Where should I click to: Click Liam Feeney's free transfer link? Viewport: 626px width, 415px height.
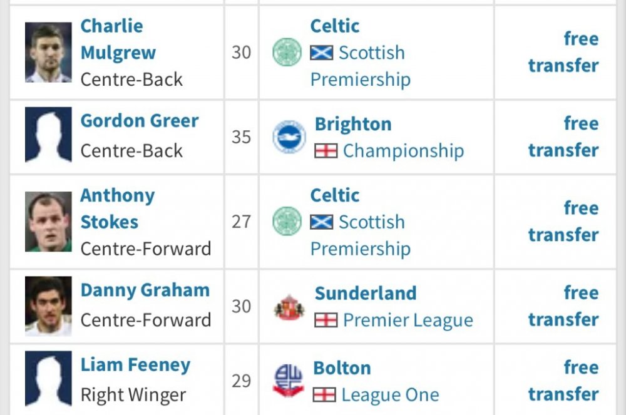point(563,381)
